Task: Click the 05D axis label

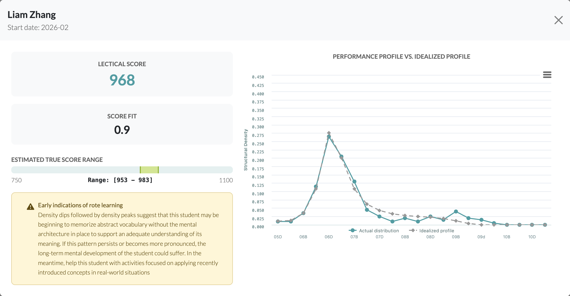Action: pos(278,237)
